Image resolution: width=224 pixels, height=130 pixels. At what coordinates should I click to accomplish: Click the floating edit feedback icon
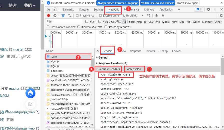[30, 104]
